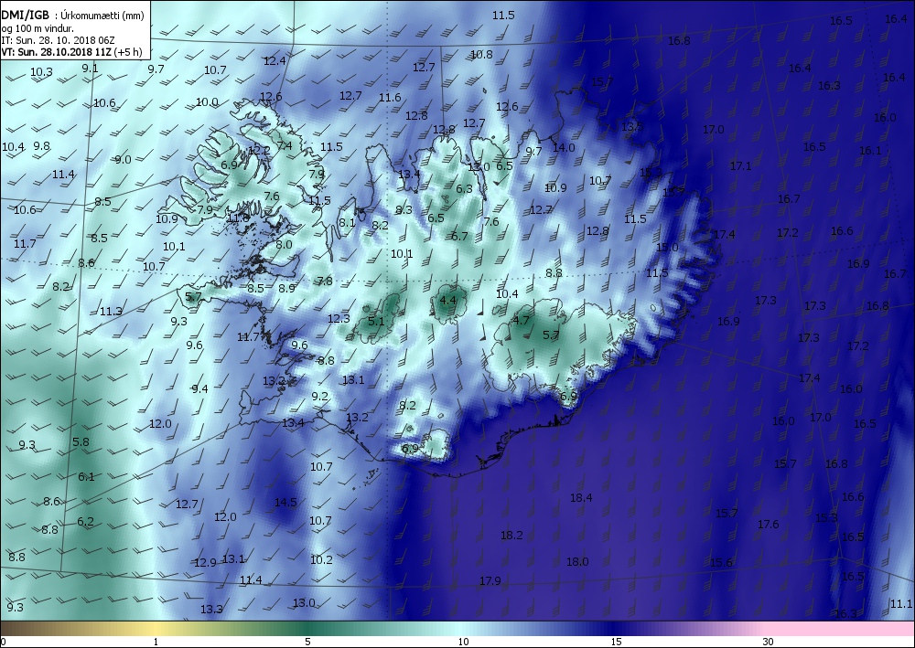This screenshot has height=648, width=915.
Task: Click the map value 9.1
Action: [90, 68]
